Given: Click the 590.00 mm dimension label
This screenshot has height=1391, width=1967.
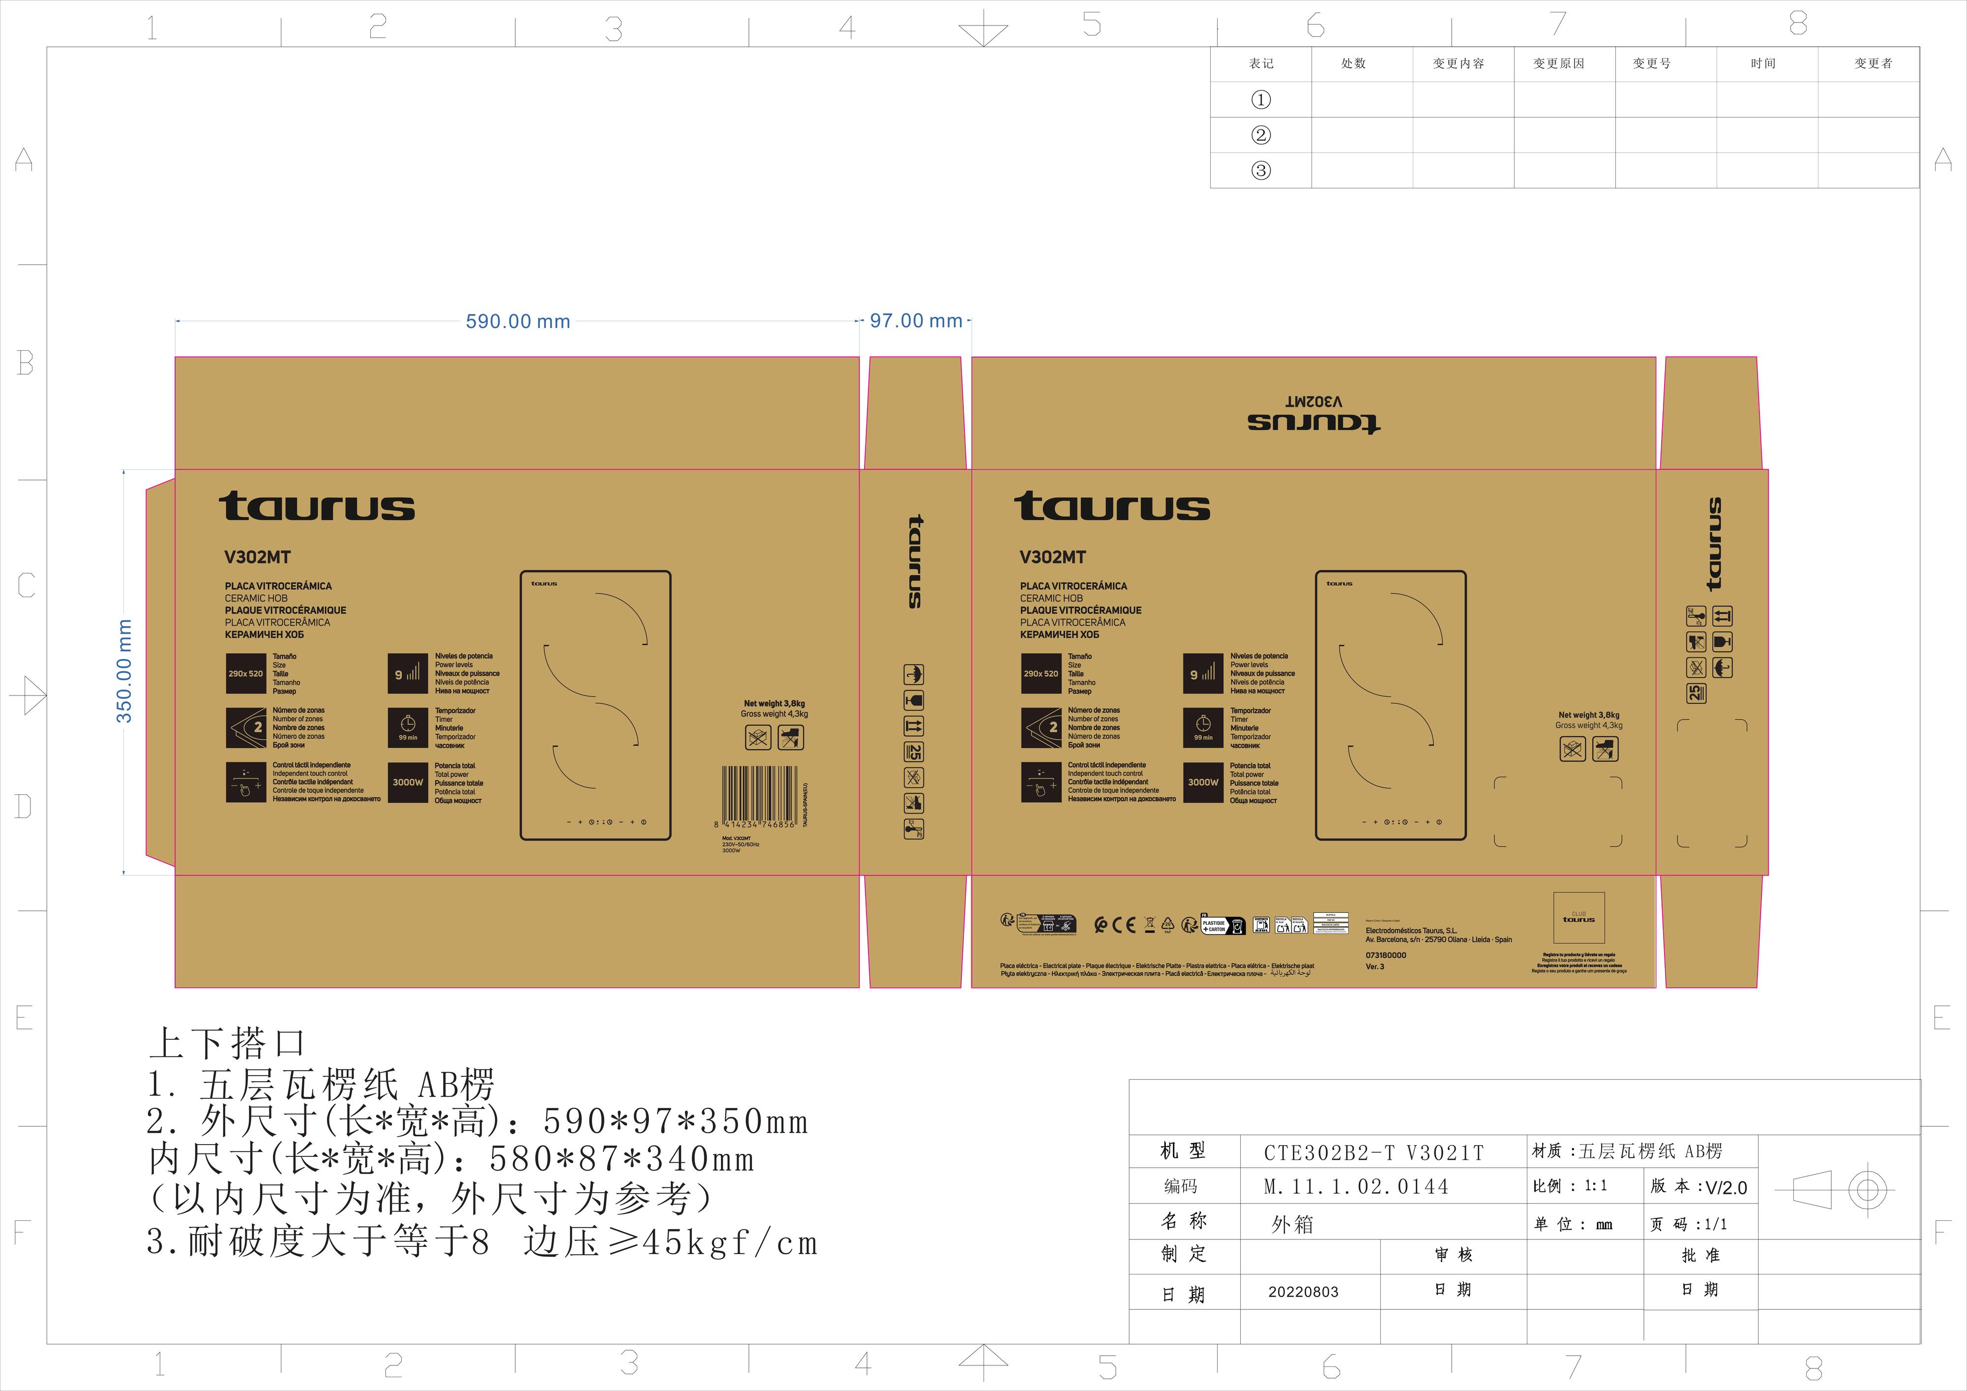Looking at the screenshot, I should click(x=517, y=321).
